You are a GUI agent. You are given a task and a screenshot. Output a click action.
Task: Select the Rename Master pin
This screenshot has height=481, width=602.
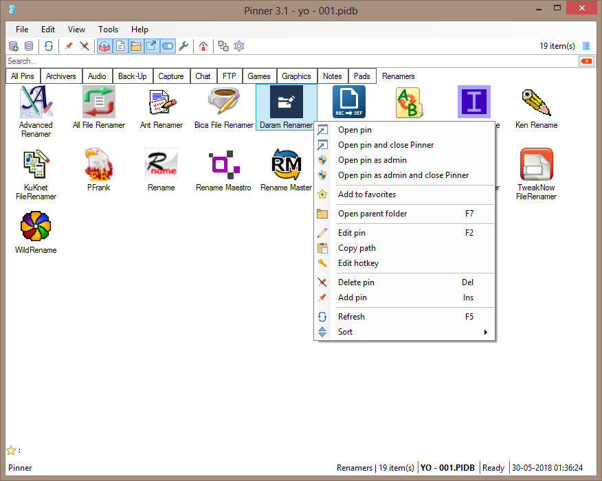(x=286, y=170)
